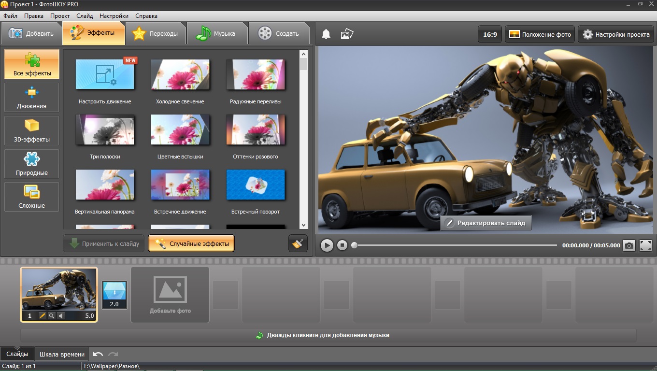Choose the Настроить движение effect

tap(105, 74)
